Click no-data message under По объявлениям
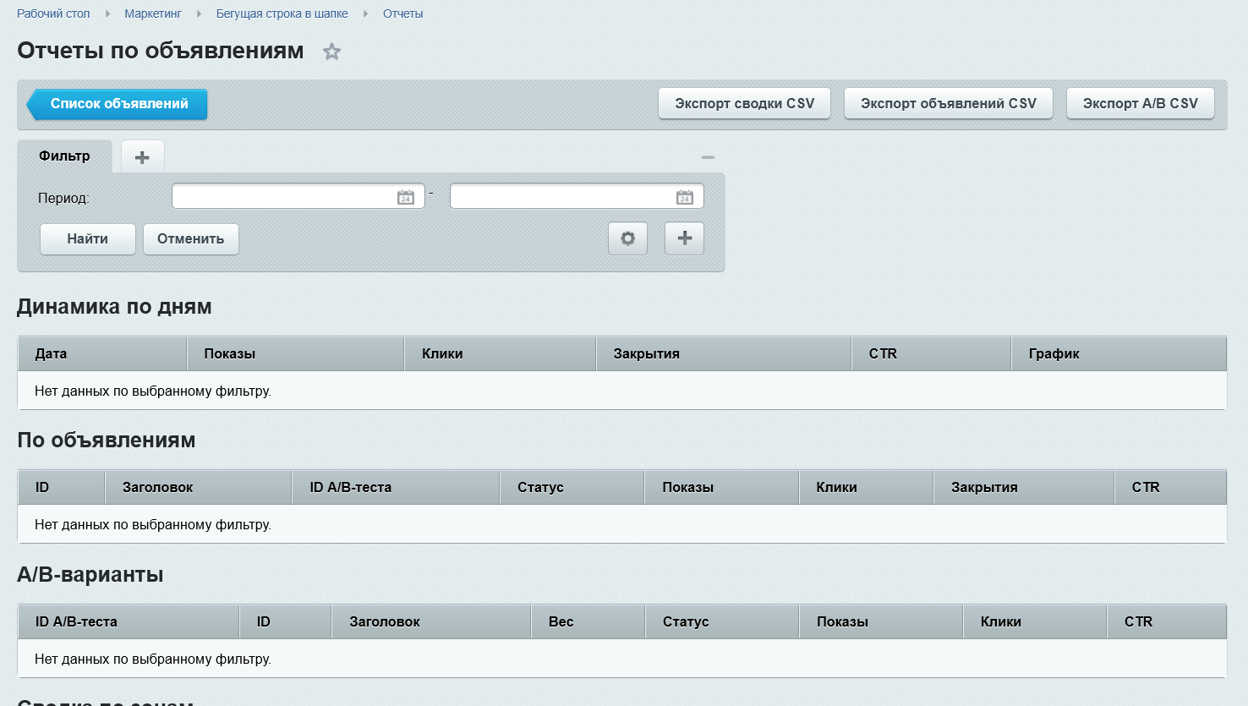Screen dimensions: 1248x706 point(153,525)
